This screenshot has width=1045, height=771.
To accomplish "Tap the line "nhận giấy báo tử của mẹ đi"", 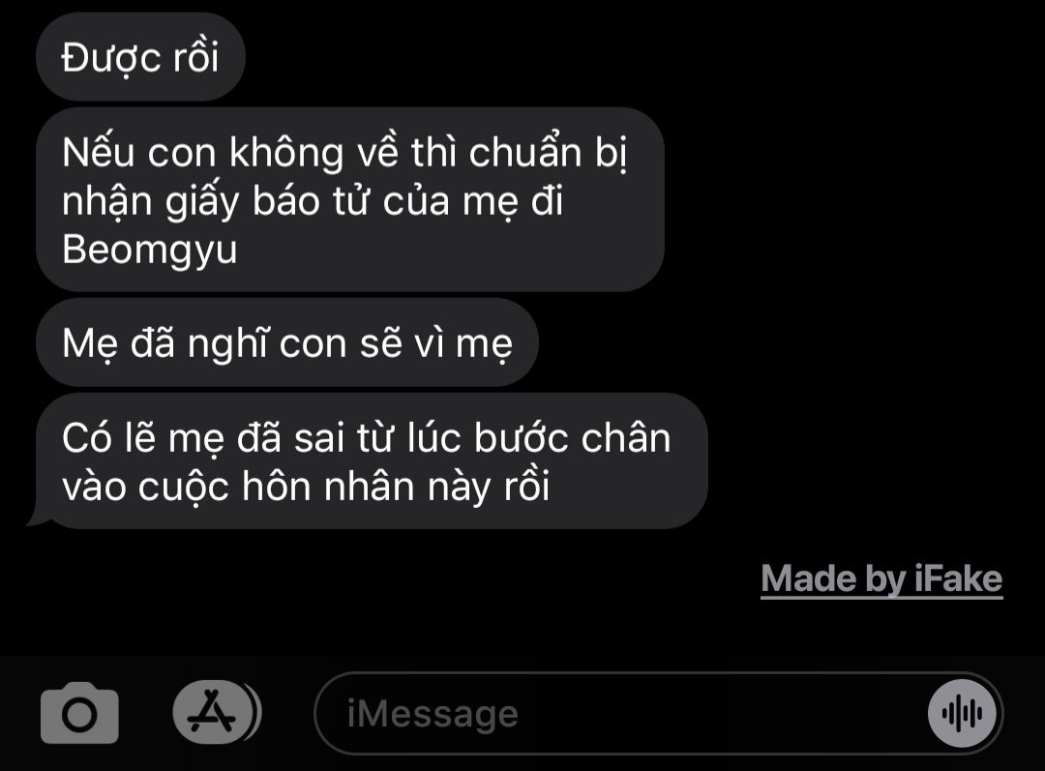I will coord(313,202).
